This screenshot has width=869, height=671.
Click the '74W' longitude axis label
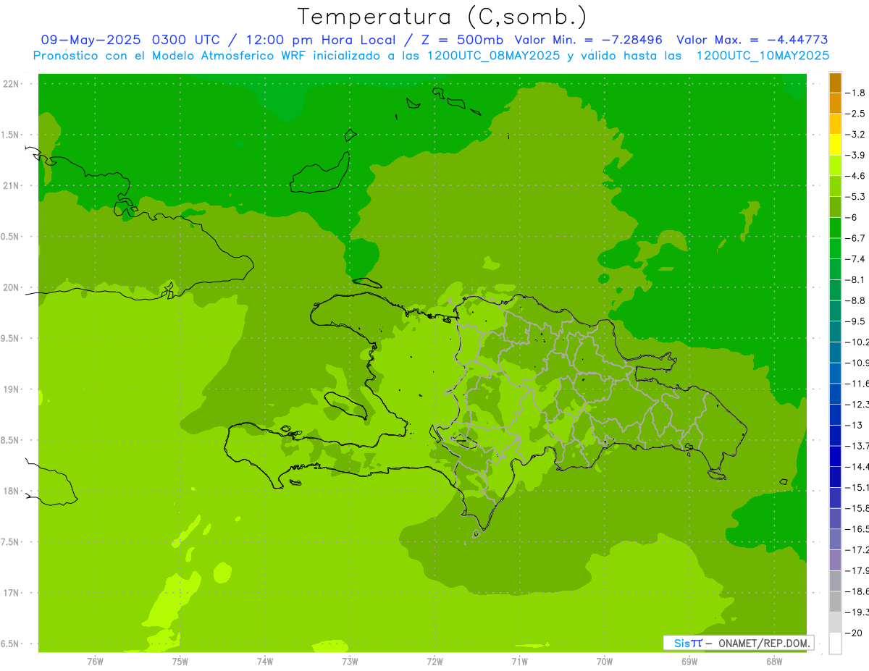[264, 662]
